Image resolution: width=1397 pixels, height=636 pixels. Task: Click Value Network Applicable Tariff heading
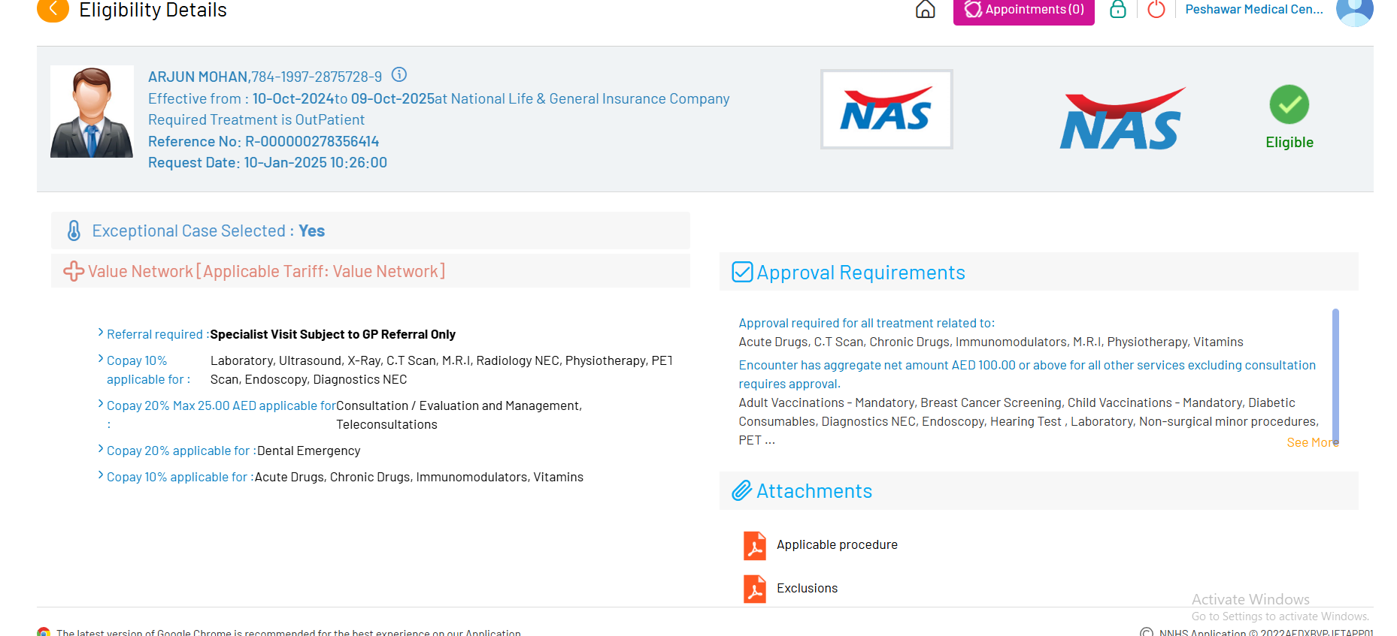pos(266,271)
